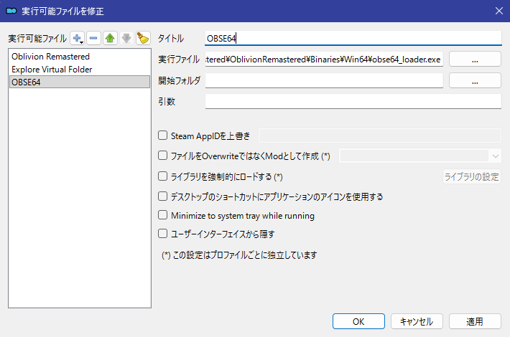Open the mod selection dropdown arrow
The width and height of the screenshot is (510, 337).
point(495,156)
